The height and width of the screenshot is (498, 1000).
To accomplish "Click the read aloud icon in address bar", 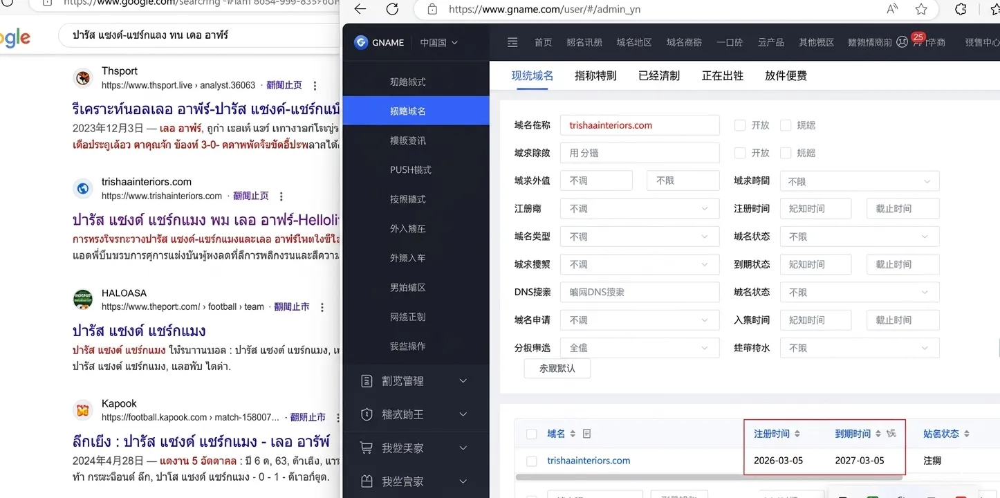I will tap(892, 9).
